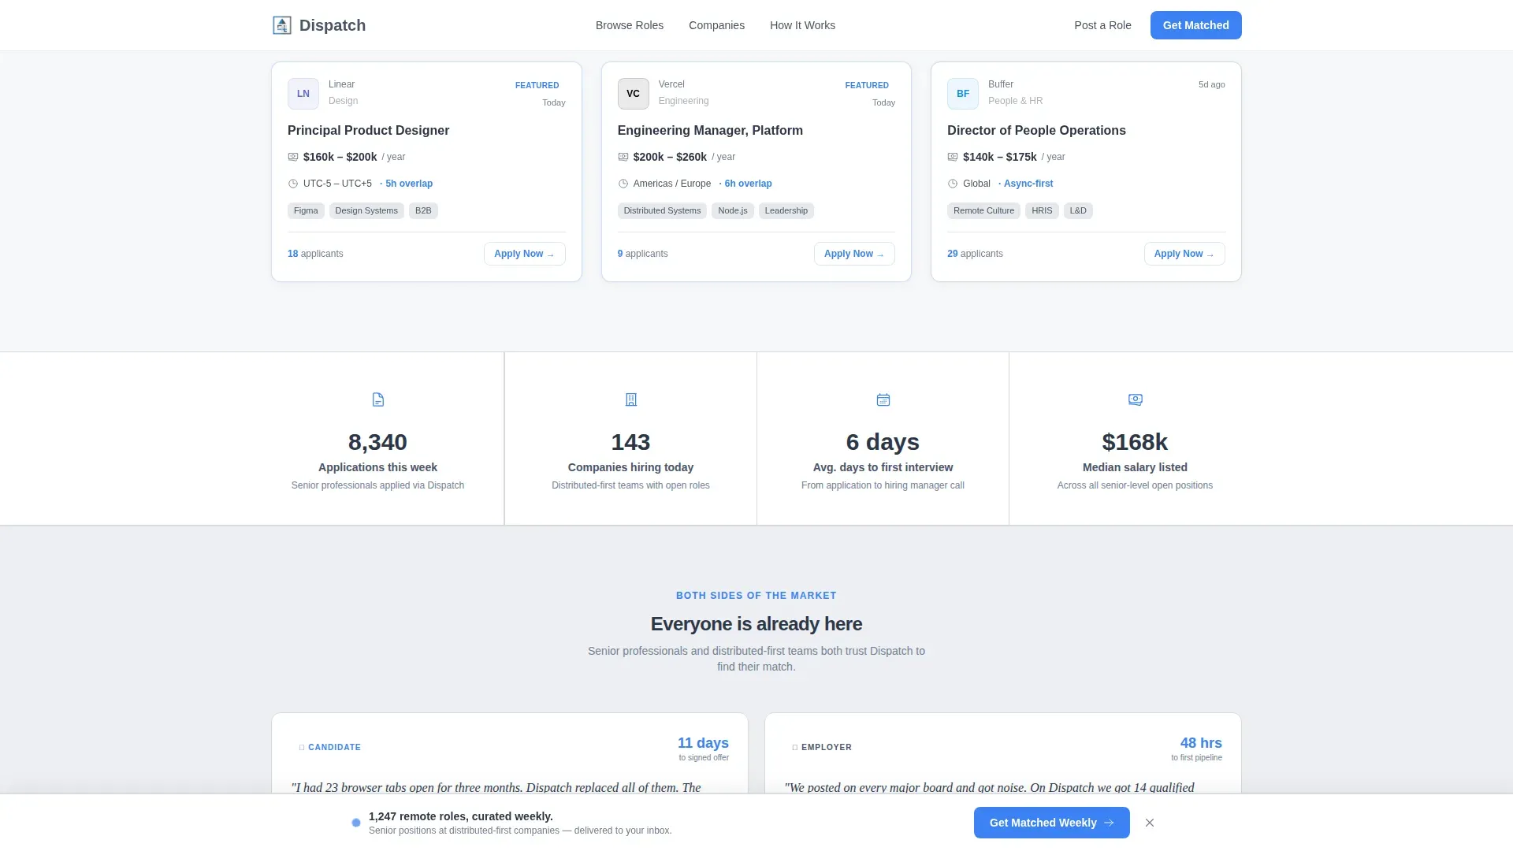1513x851 pixels.
Task: Click Post a Role link
Action: [1102, 25]
